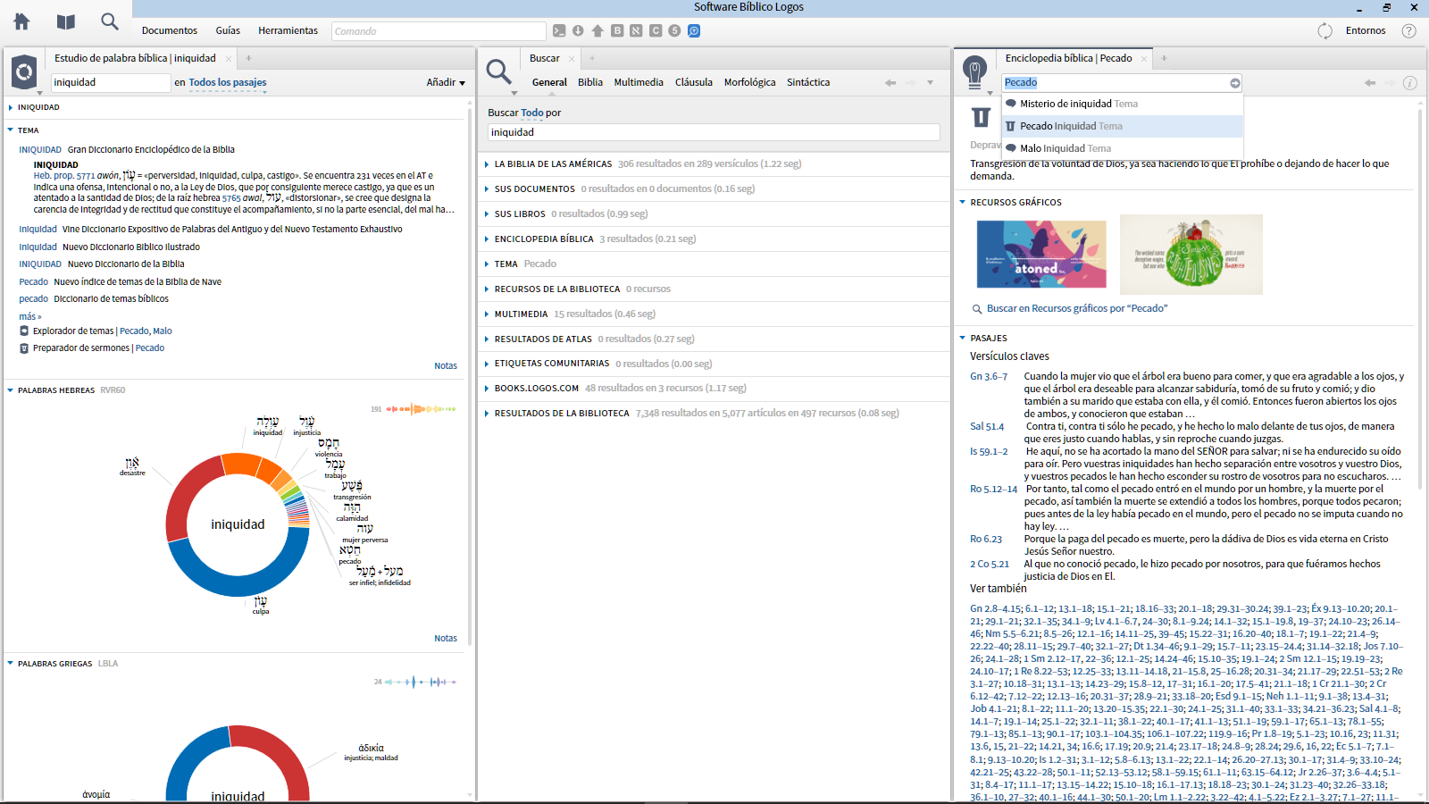Click the up-arrow shortcut icon
This screenshot has height=804, width=1429.
[x=598, y=30]
